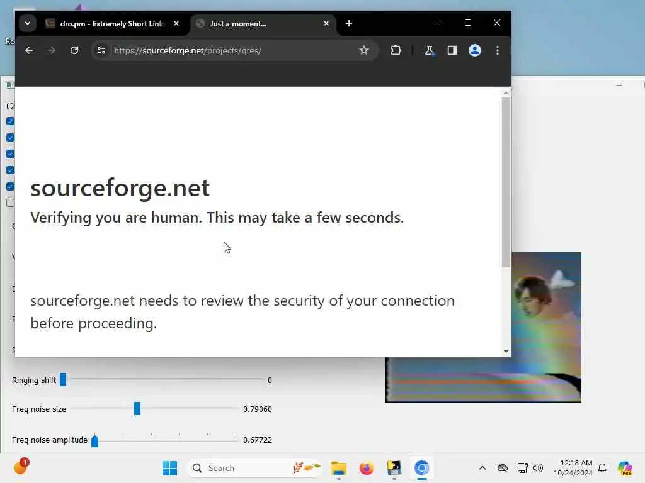Close the Just a moment tab
This screenshot has height=483, width=645.
point(326,23)
